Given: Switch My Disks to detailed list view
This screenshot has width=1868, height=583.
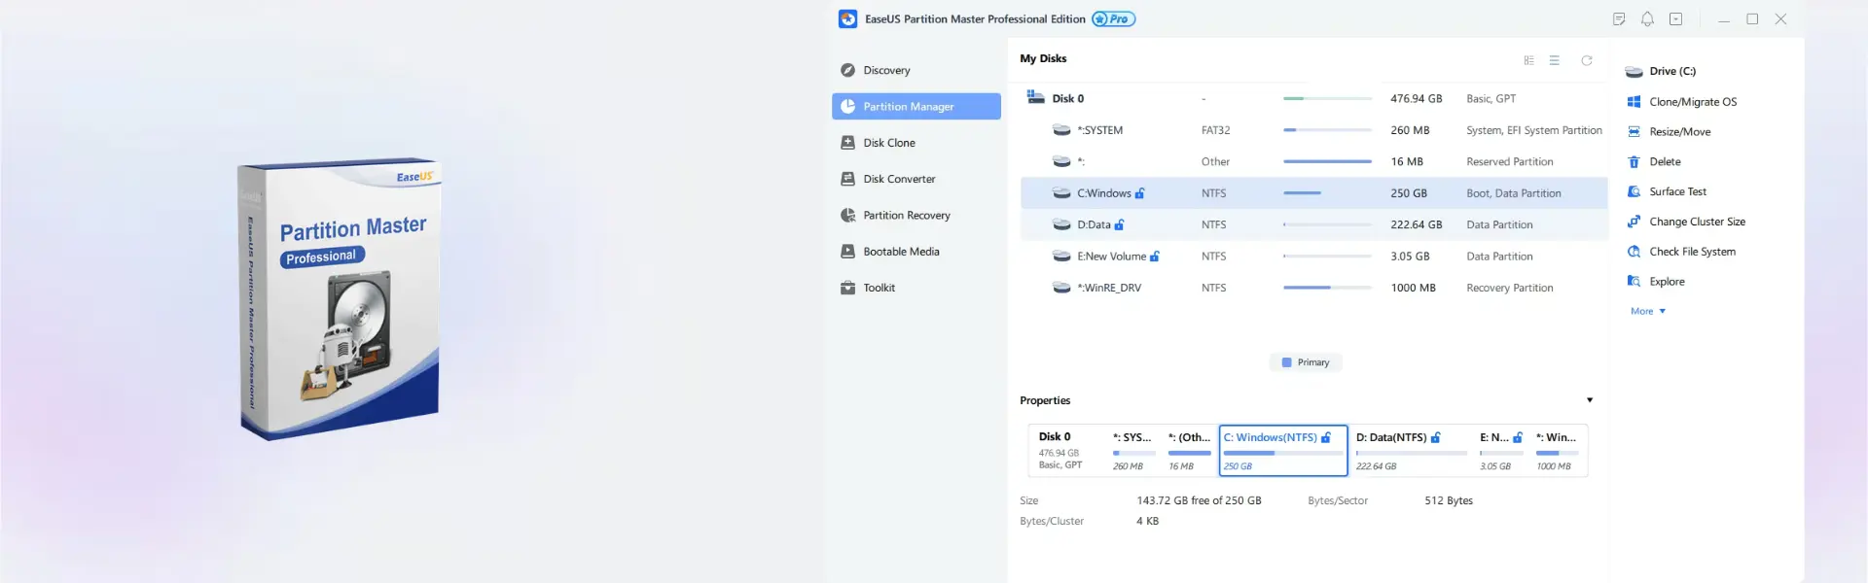Looking at the screenshot, I should tap(1528, 60).
